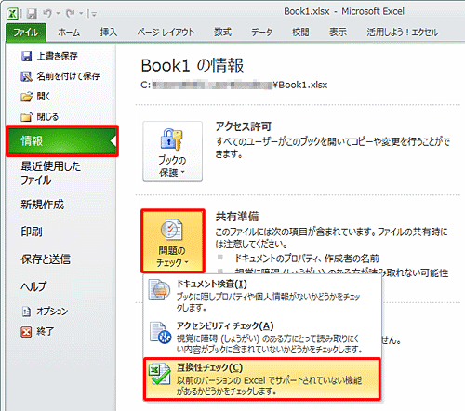
Task: Choose ドキュメント検査(I) menu entry
Action: click(x=262, y=295)
